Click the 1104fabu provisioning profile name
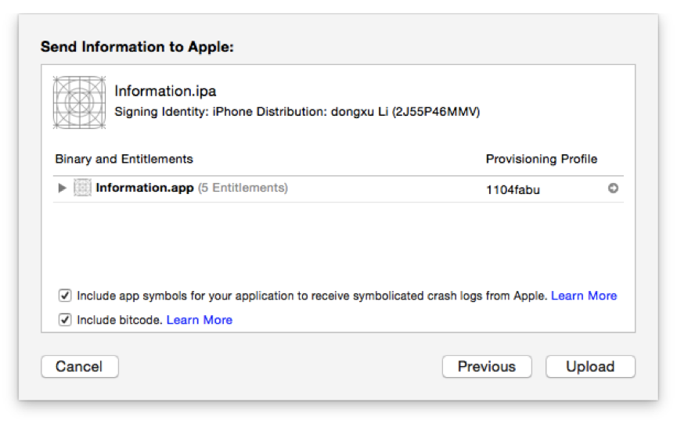 point(513,189)
